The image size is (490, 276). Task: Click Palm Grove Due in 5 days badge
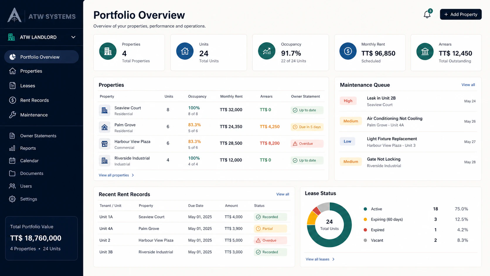click(x=307, y=127)
